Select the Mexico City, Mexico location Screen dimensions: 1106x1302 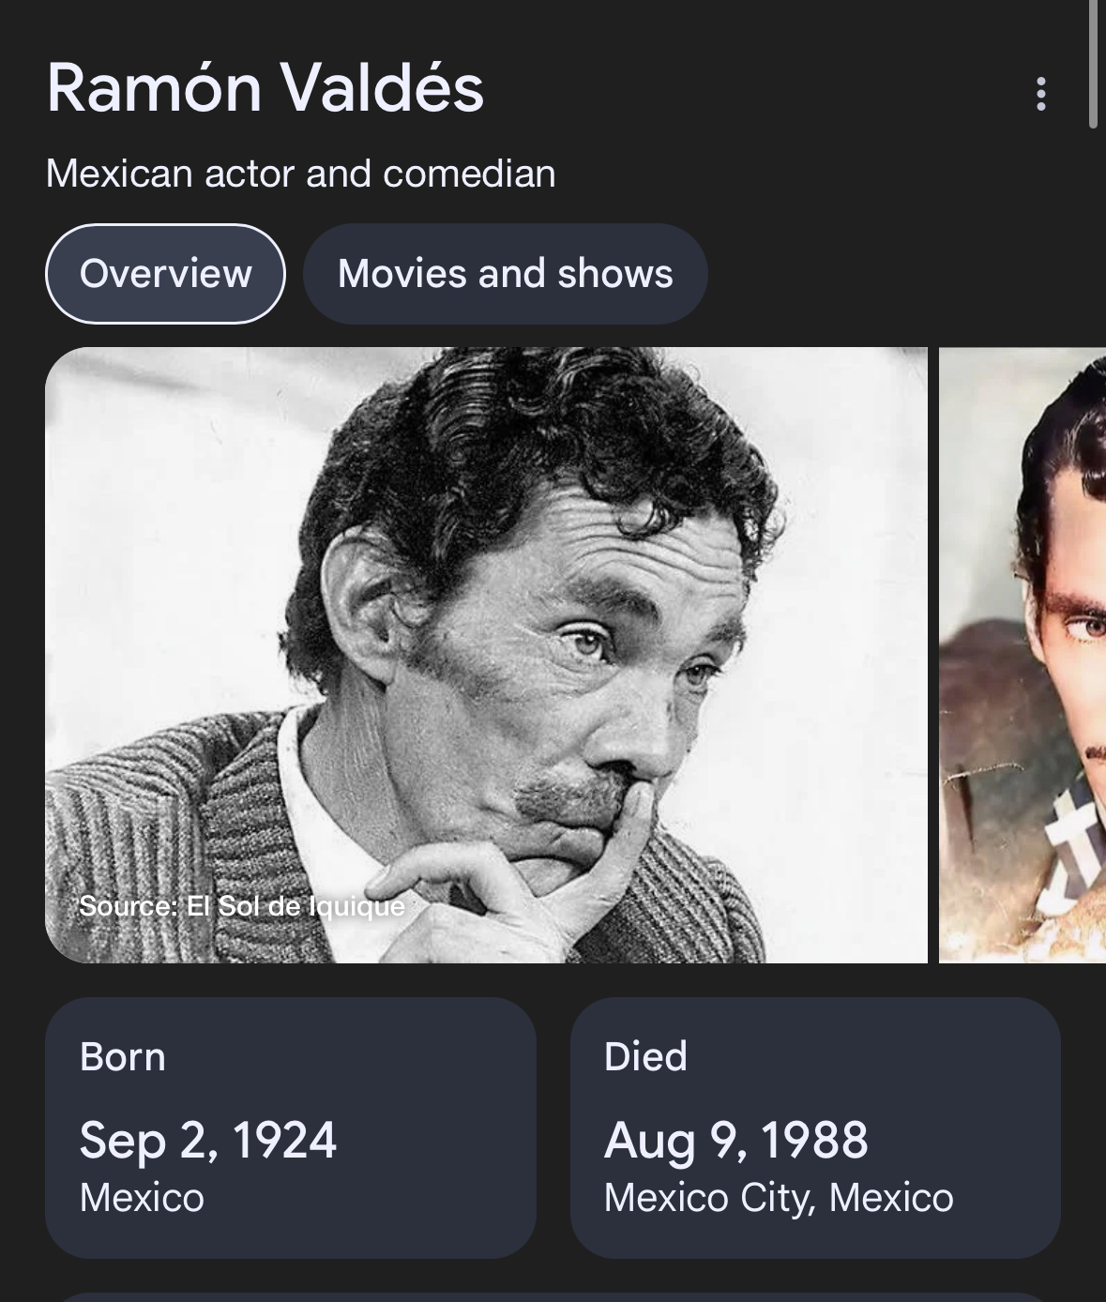pos(779,1198)
